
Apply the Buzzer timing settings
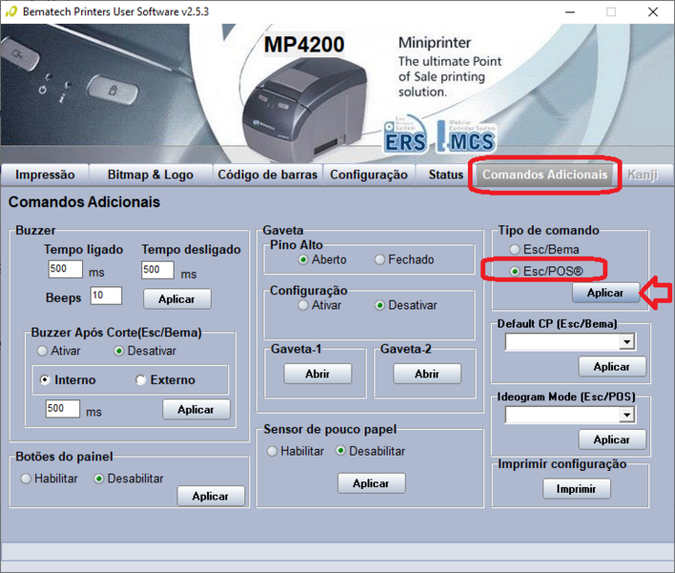pos(177,299)
